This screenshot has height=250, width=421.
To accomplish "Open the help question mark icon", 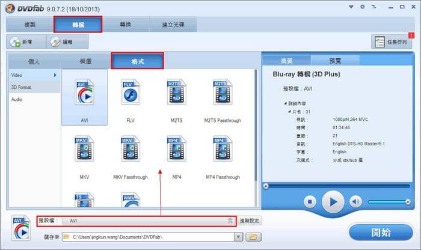I will coord(373,7).
